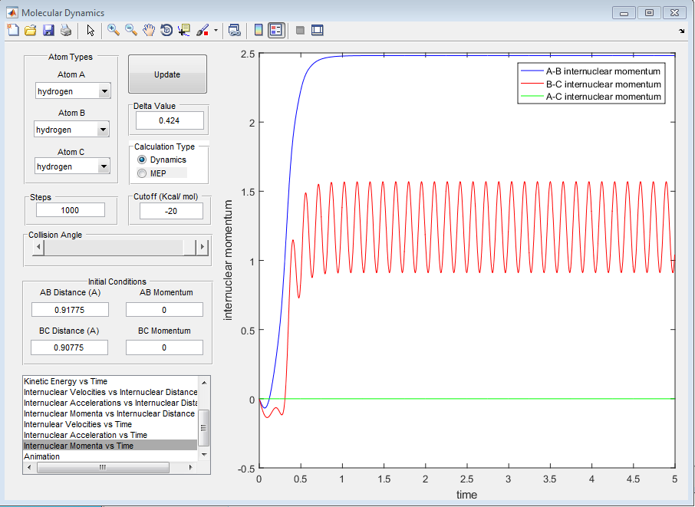Print the figure with the printer icon
Viewport: 695px width, 507px height.
point(66,31)
